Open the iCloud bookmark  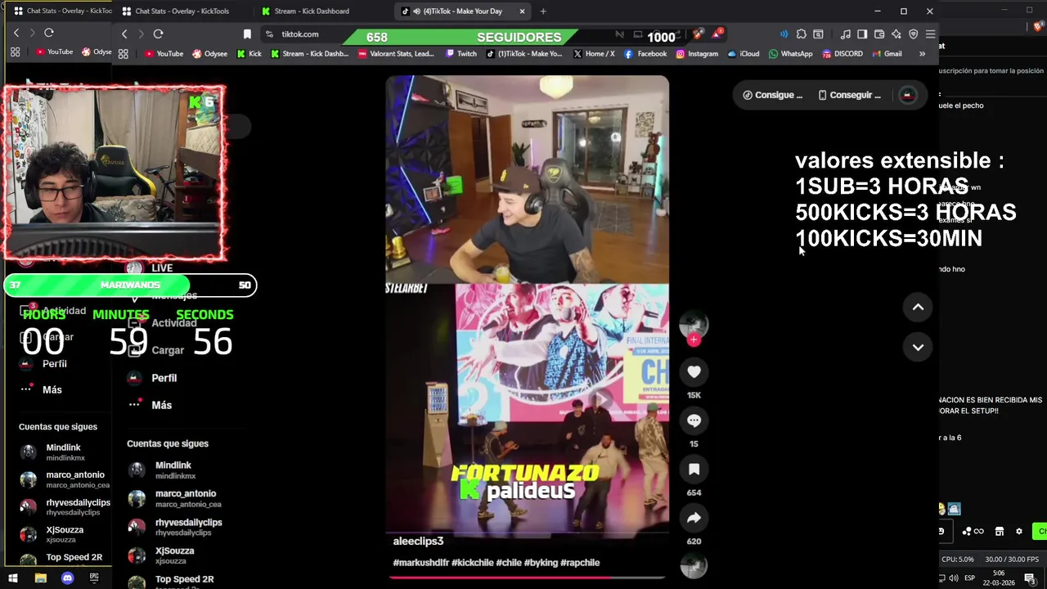(x=744, y=54)
